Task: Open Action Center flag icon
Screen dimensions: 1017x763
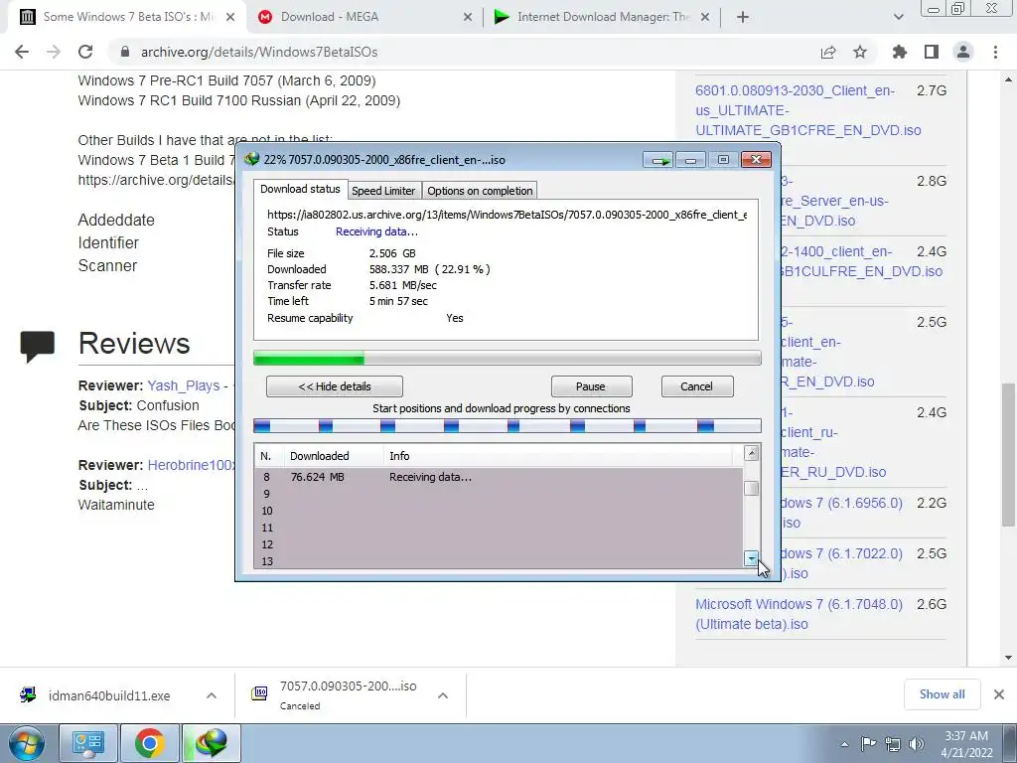Action: [x=868, y=744]
